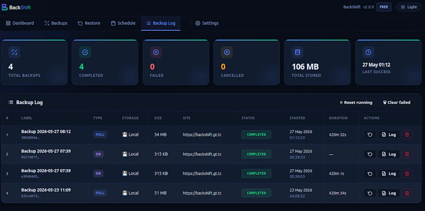The width and height of the screenshot is (425, 211).
Task: Click the FULL badge of the 54 MB backup
Action: pos(100,134)
